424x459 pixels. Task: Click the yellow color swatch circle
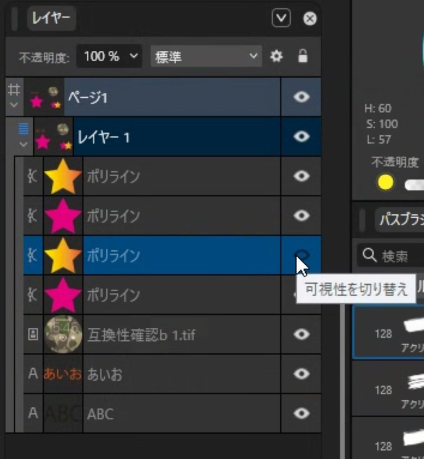[x=385, y=183]
